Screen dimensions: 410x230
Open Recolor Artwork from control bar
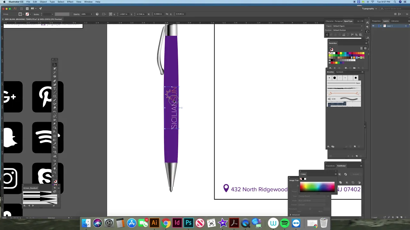[97, 14]
